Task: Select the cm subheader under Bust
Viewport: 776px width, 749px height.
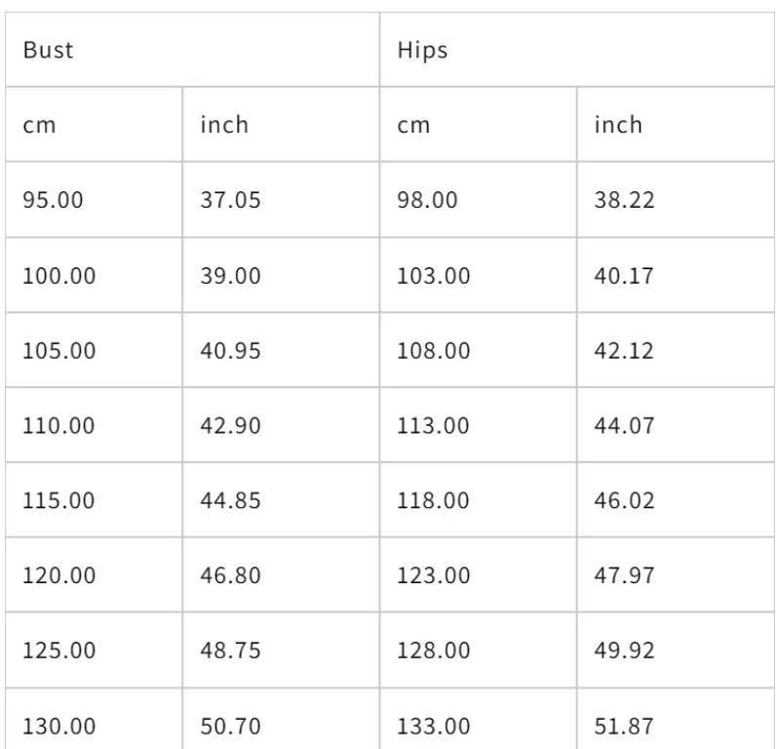Action: pyautogui.click(x=40, y=125)
